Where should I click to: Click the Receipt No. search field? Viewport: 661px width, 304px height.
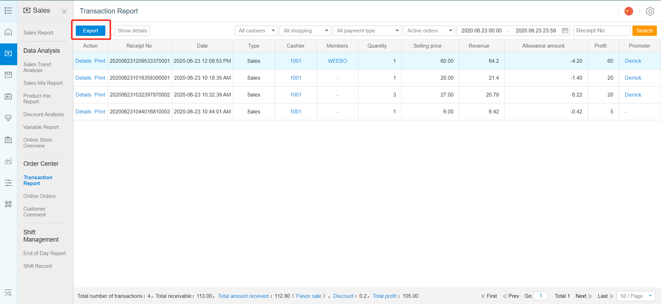[601, 31]
